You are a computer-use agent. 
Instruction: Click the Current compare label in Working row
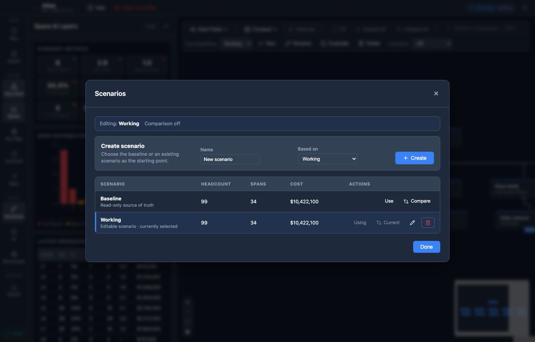[x=388, y=223]
